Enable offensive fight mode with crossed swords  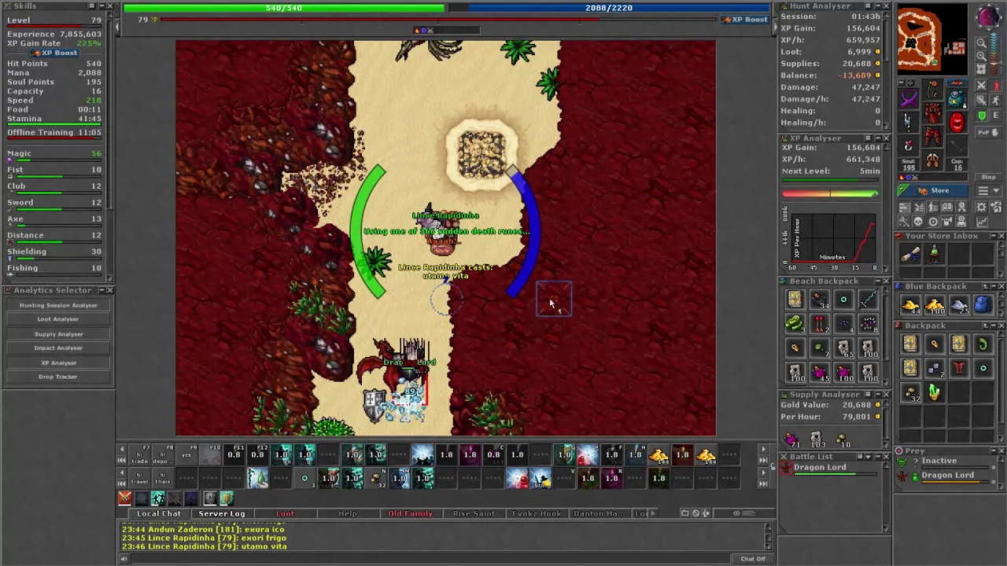(981, 86)
